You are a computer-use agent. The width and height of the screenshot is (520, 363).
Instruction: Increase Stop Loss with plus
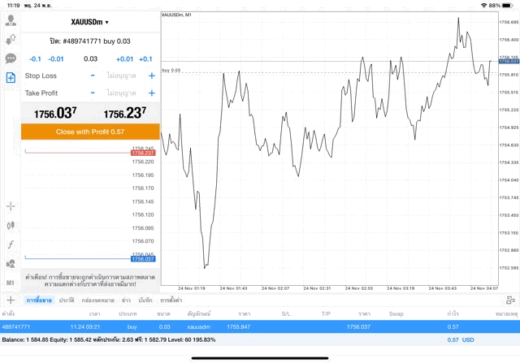tap(152, 76)
